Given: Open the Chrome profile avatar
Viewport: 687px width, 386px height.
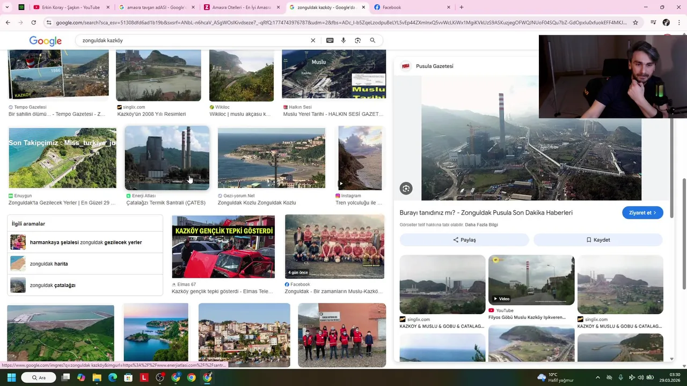Looking at the screenshot, I should (x=666, y=23).
